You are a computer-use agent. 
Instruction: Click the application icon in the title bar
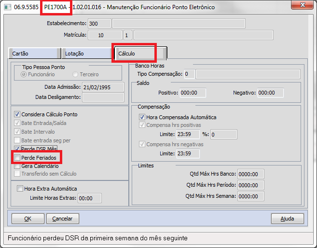pos(8,7)
